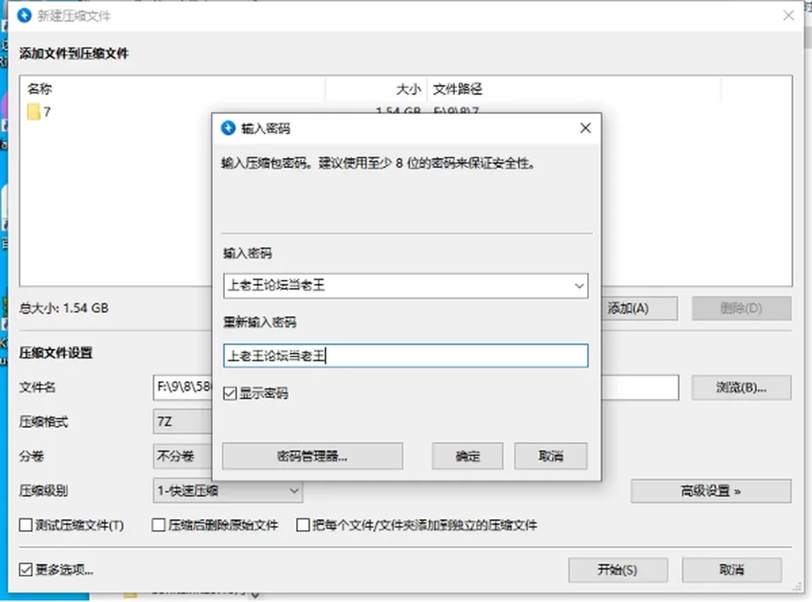Viewport: 812px width, 602px height.
Task: Enable 测试压缩文件(T) checkbox
Action: click(25, 525)
